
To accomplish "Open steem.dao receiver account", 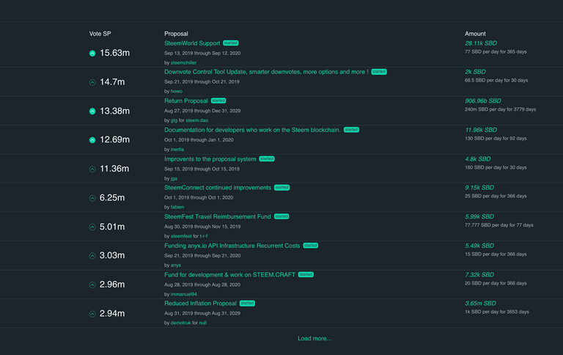I will pyautogui.click(x=196, y=120).
